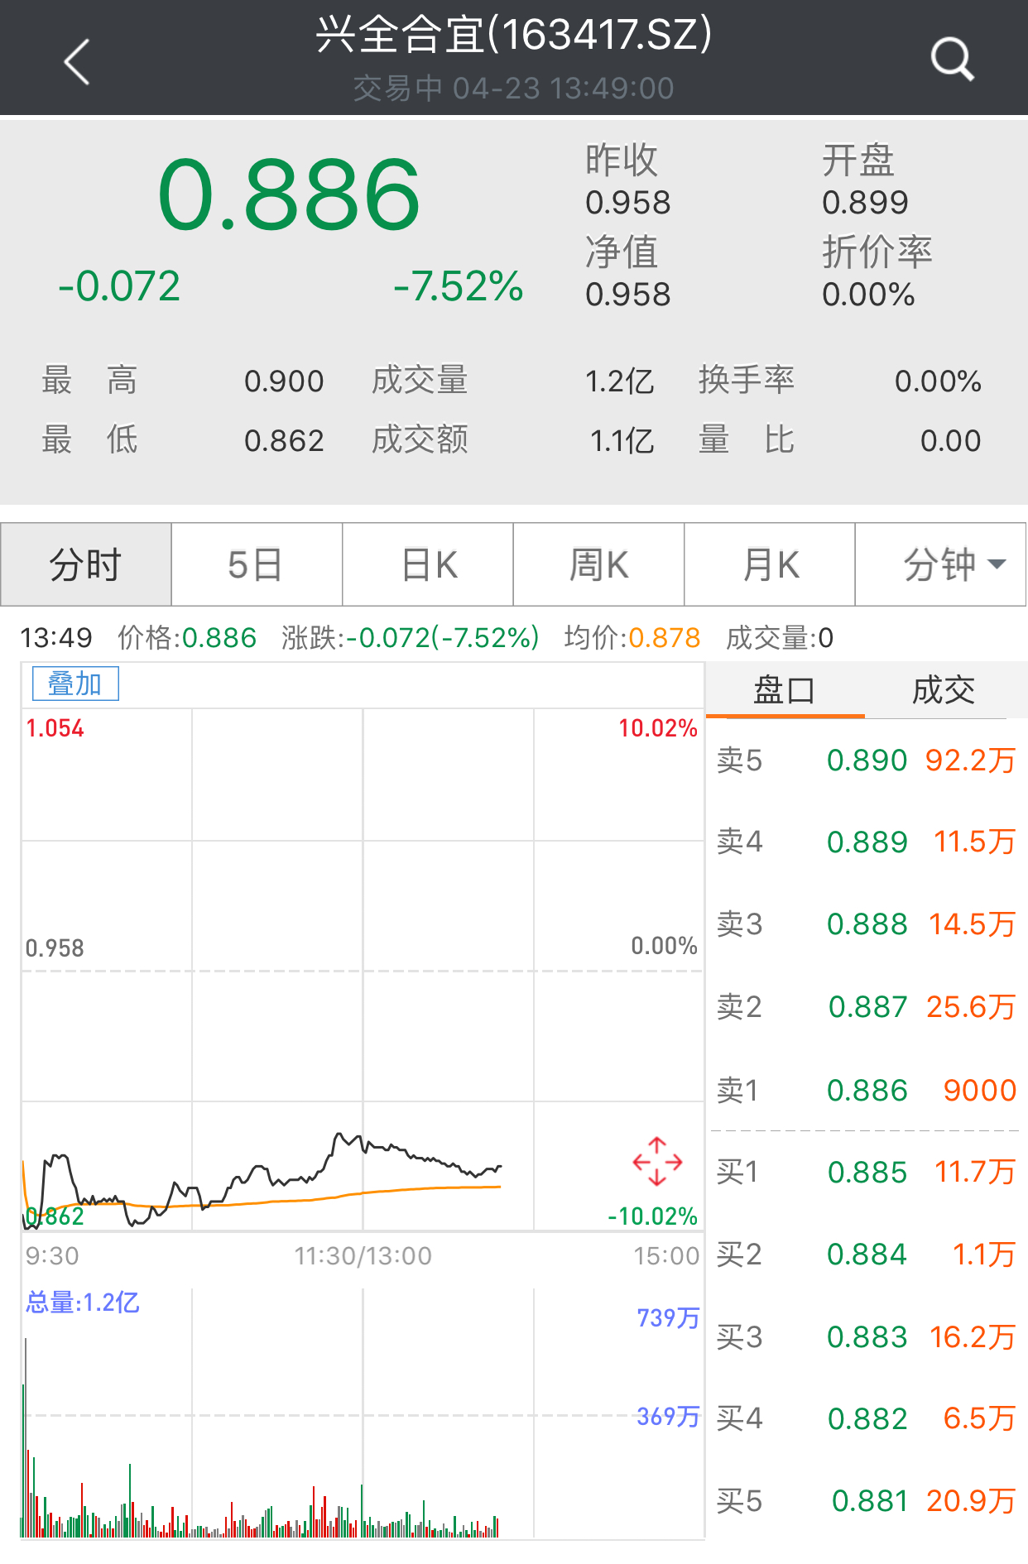Tap the 换手率 value 0.00%

(x=938, y=381)
